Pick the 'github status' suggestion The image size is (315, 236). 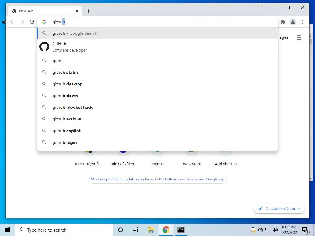pyautogui.click(x=157, y=72)
